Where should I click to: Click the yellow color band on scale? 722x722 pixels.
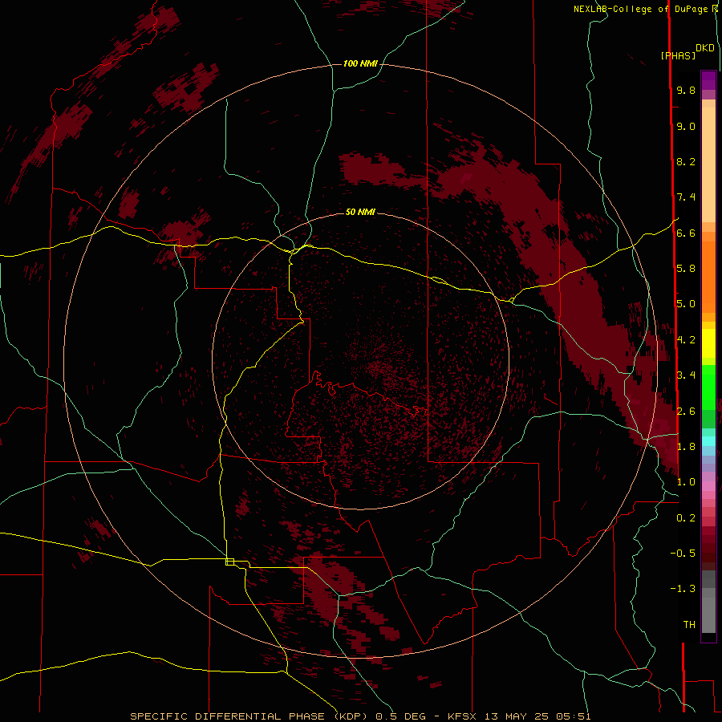pyautogui.click(x=708, y=343)
